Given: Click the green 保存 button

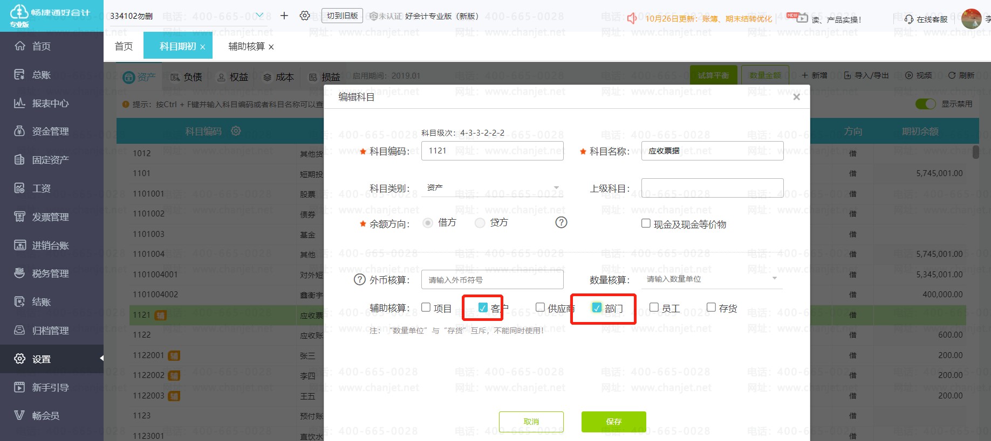Looking at the screenshot, I should [613, 422].
